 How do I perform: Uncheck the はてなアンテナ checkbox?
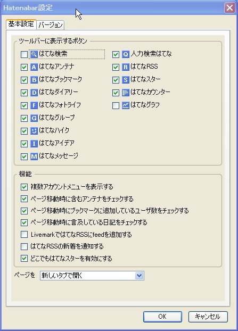24,68
